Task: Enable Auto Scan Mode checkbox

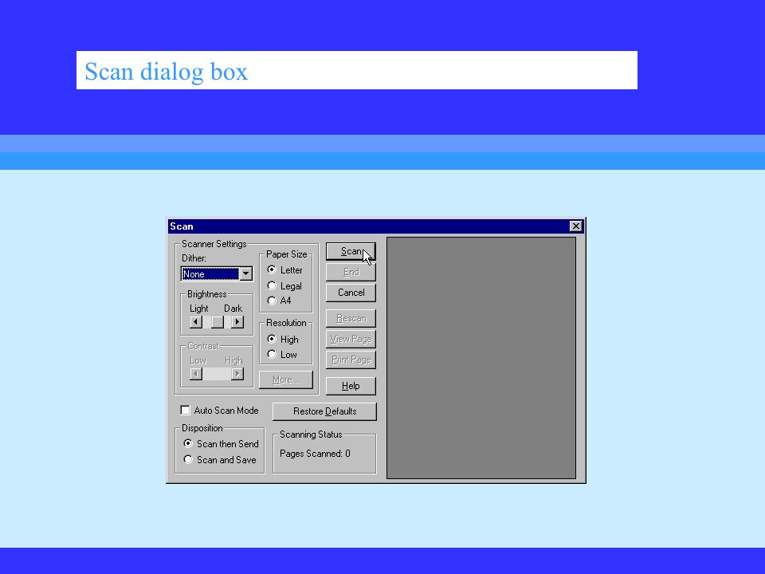Action: click(x=220, y=411)
